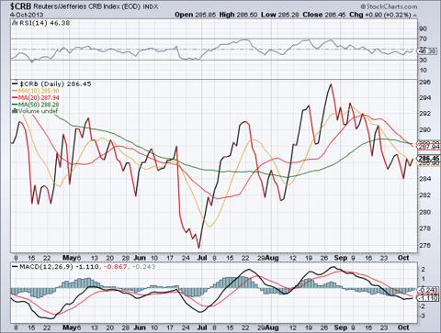Select the Open 285.85 value
Viewport: 441px width, 333px height.
point(195,15)
